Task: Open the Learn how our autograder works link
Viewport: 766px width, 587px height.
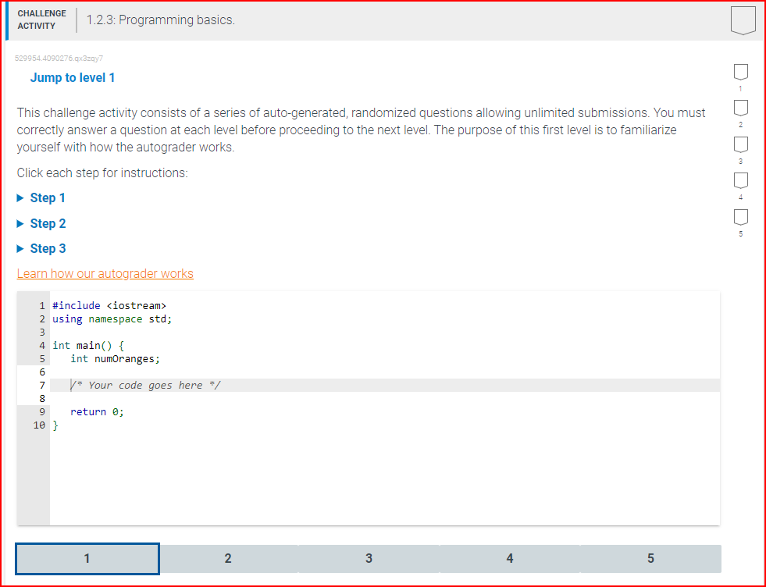Action: click(105, 273)
